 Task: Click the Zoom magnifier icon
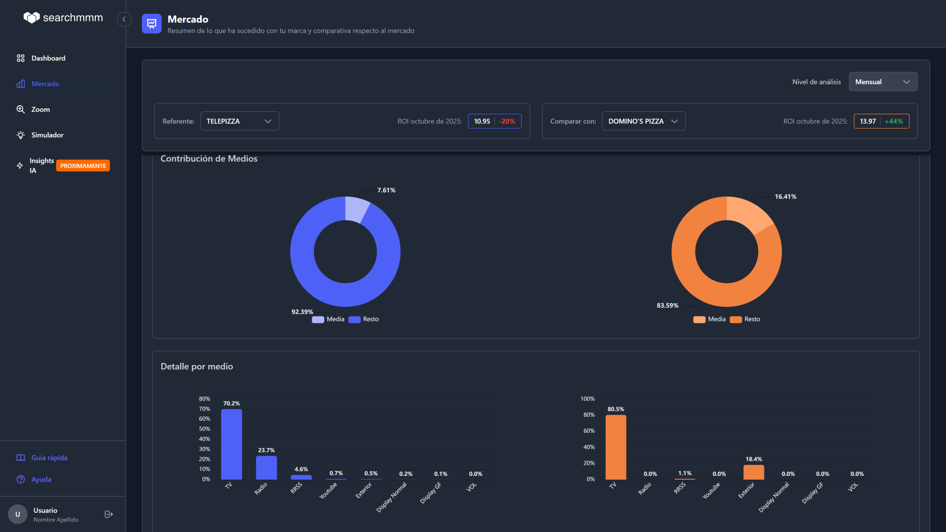click(20, 109)
